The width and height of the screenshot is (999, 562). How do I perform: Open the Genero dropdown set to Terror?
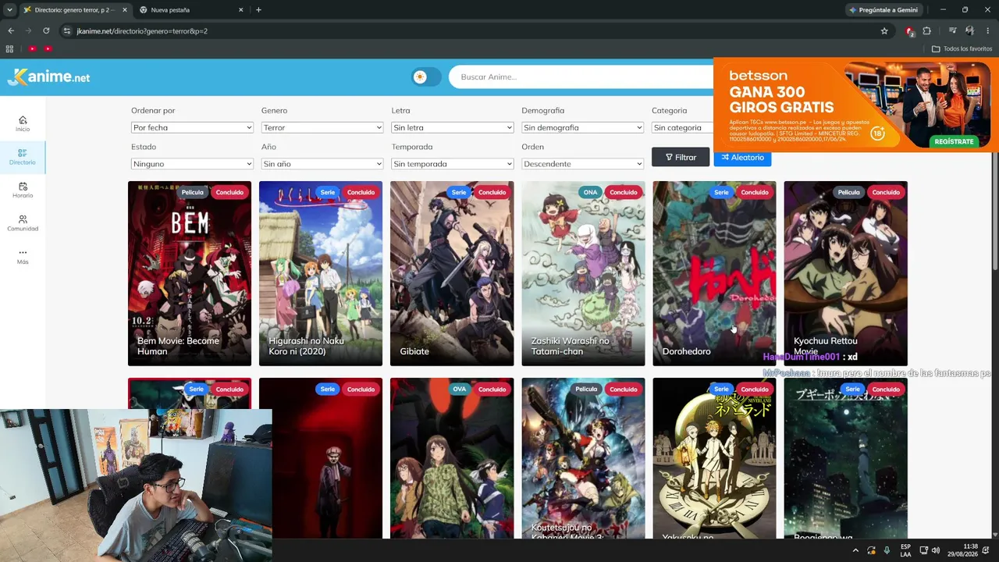click(322, 127)
